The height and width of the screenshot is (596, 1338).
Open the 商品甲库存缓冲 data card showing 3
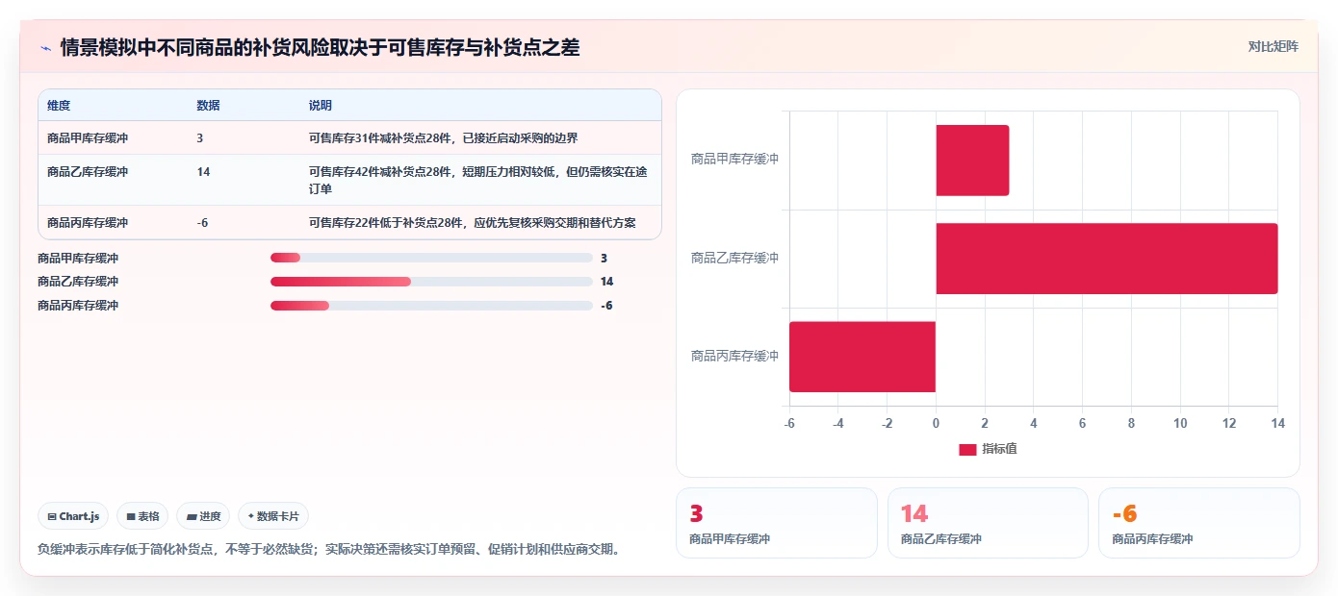(777, 523)
